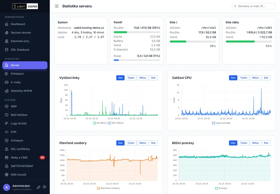Select Rok range for Vytížení linky
The height and width of the screenshot is (194, 280).
pos(153,78)
